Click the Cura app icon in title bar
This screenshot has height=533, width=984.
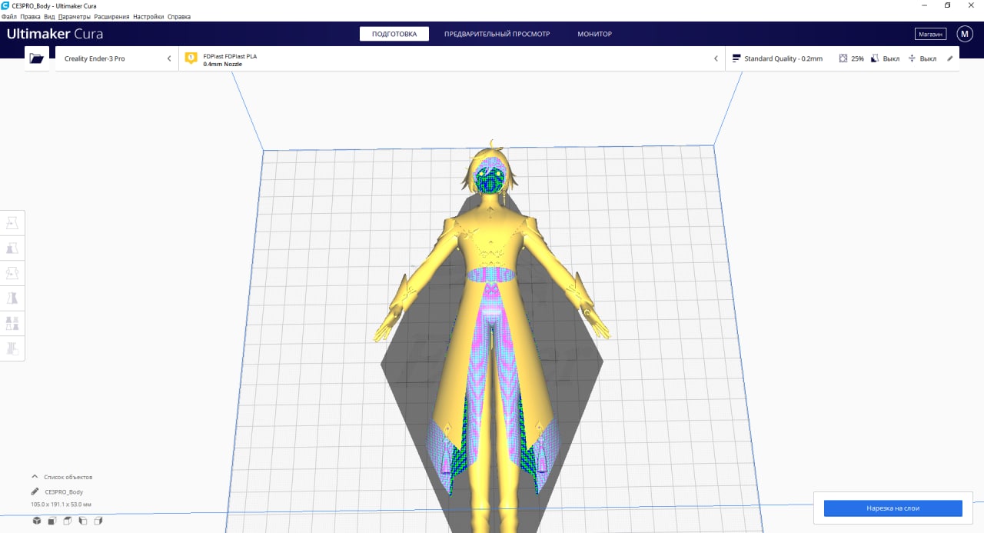(5, 5)
